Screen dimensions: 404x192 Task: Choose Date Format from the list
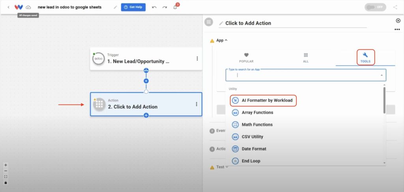pyautogui.click(x=305, y=149)
